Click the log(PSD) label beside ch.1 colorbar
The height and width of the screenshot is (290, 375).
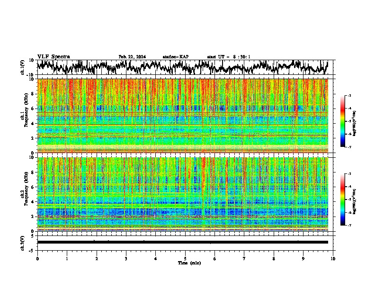pos(355,123)
